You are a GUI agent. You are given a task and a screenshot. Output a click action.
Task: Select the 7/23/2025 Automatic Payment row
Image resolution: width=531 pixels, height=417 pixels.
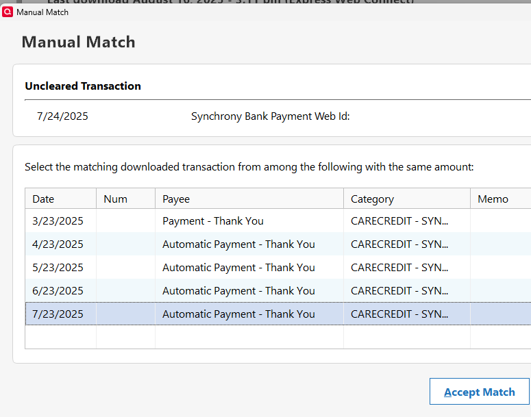[238, 314]
